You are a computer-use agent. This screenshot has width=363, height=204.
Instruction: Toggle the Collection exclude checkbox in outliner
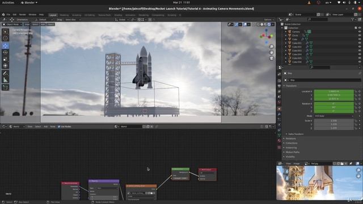tap(356, 28)
